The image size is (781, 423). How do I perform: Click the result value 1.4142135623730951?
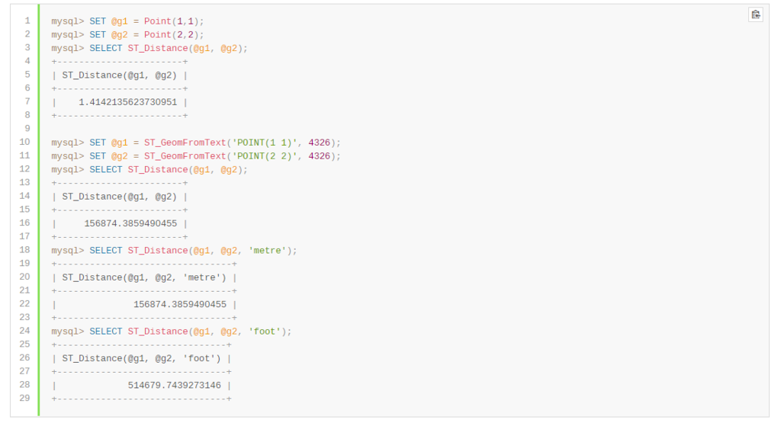tap(128, 102)
